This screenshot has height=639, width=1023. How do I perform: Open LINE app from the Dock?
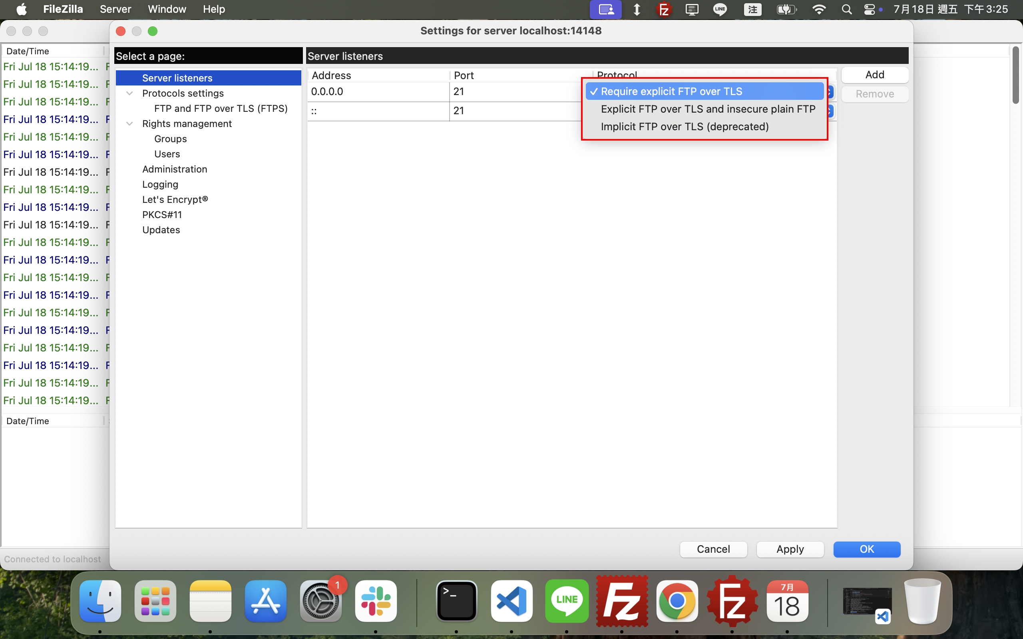coord(567,601)
